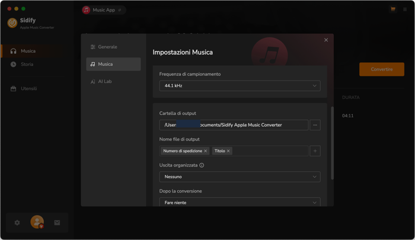Open settings via the gear icon
The height and width of the screenshot is (240, 415).
click(17, 223)
